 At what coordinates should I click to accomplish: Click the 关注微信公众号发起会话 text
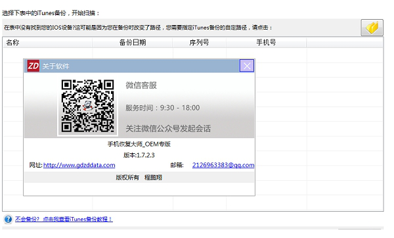coord(168,129)
